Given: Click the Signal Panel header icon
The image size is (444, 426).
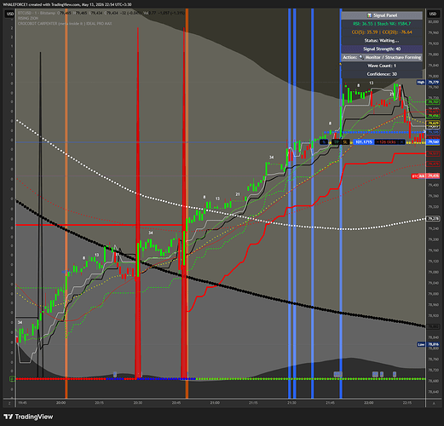Looking at the screenshot, I should (x=369, y=15).
